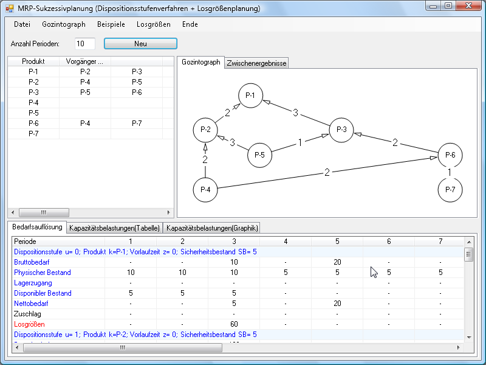486x365 pixels.
Task: Click right arrow of product list scrollbar
Action: pos(169,213)
